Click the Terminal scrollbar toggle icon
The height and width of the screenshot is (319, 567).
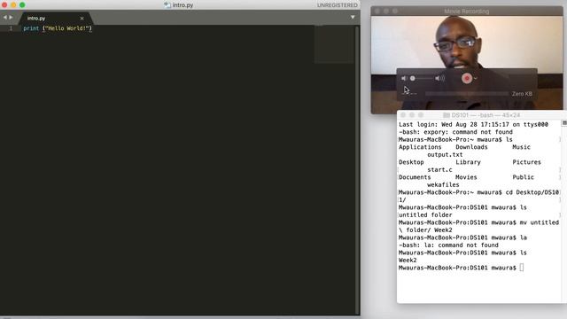564,123
